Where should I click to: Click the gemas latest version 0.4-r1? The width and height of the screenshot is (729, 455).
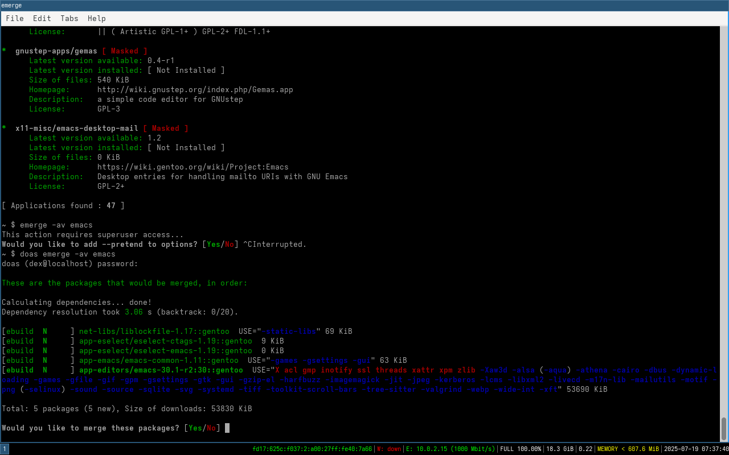161,60
